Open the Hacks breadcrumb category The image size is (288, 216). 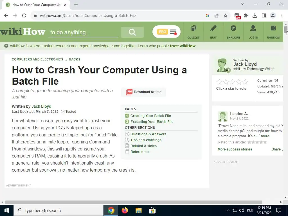pos(74,59)
